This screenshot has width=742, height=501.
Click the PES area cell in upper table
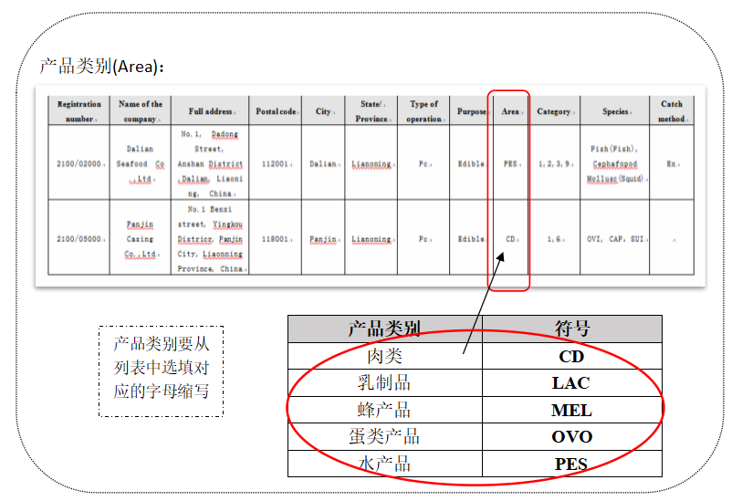coord(510,163)
